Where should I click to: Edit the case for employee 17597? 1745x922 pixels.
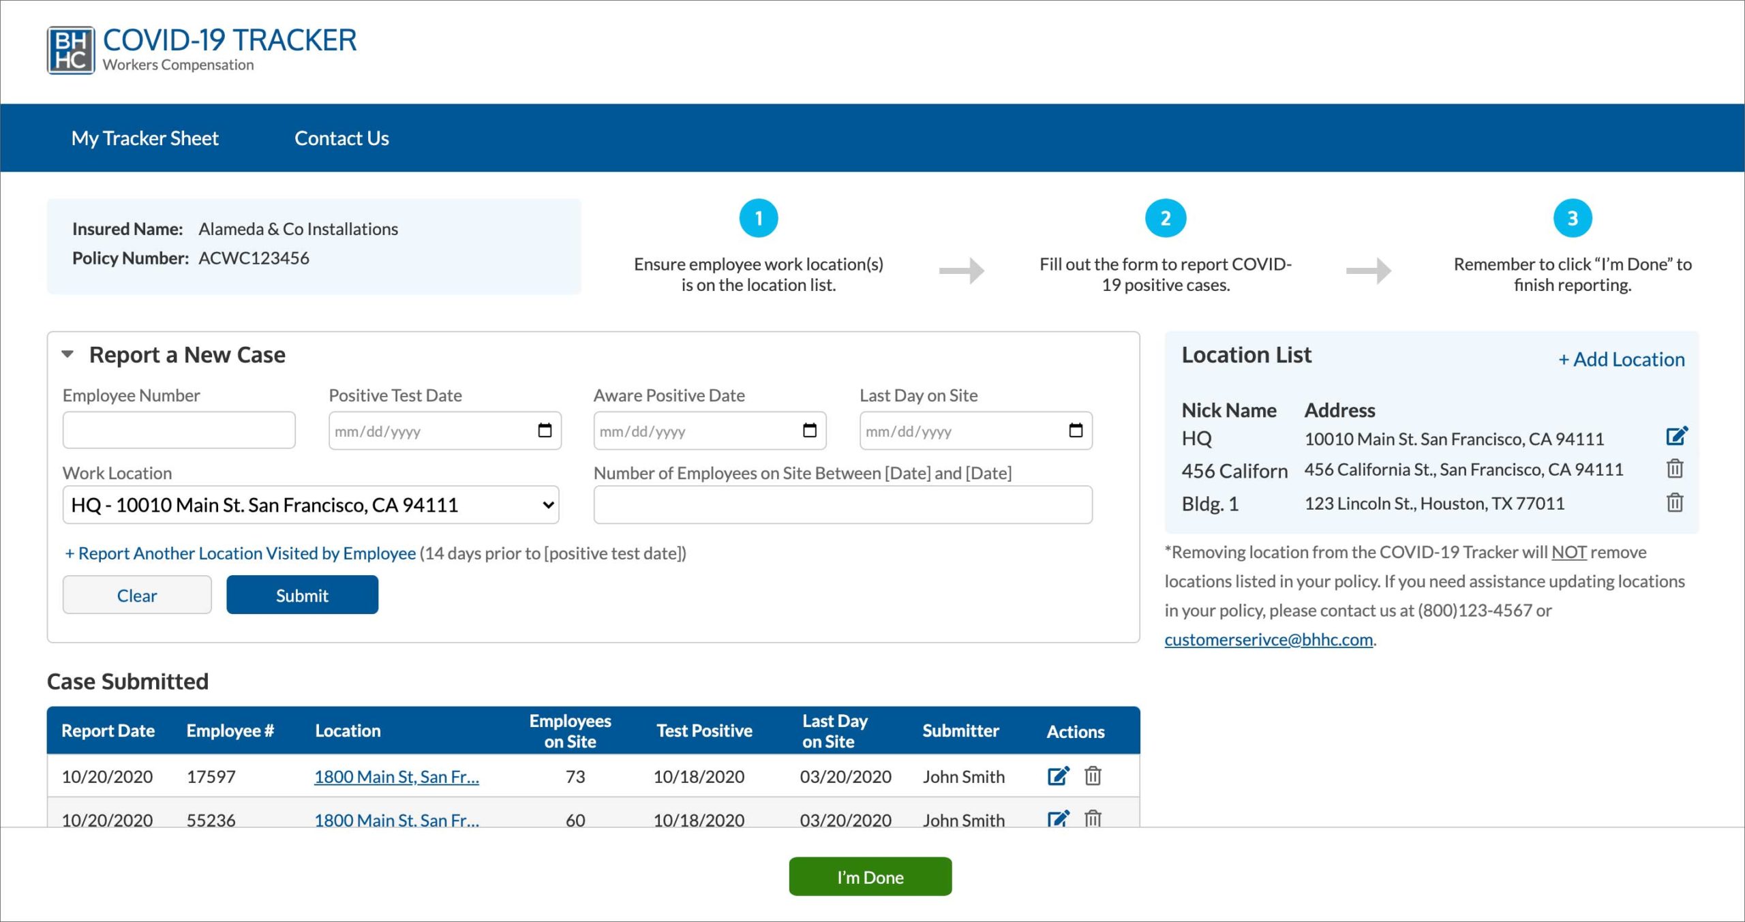click(1058, 775)
